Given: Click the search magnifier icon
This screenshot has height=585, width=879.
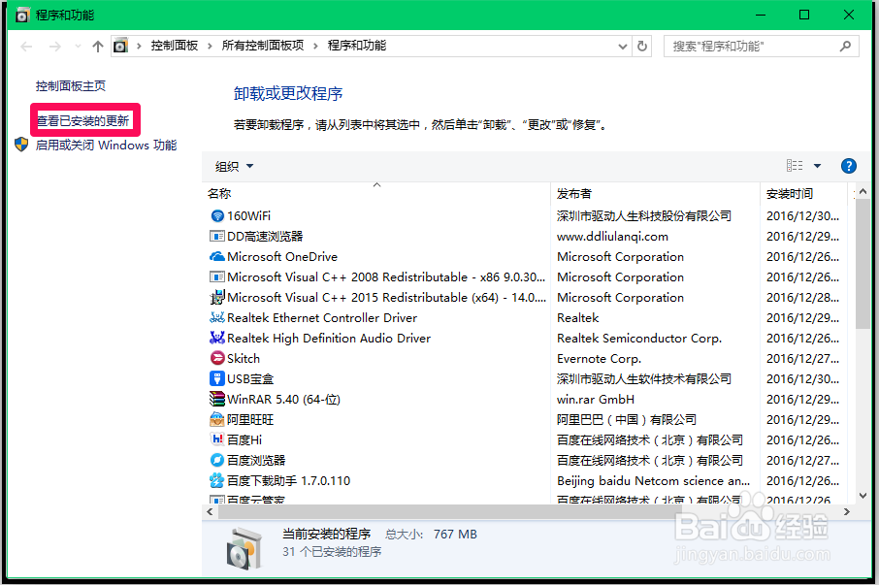Looking at the screenshot, I should point(845,46).
